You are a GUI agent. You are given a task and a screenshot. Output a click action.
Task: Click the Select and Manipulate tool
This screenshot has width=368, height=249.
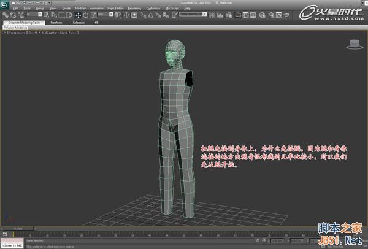click(126, 15)
